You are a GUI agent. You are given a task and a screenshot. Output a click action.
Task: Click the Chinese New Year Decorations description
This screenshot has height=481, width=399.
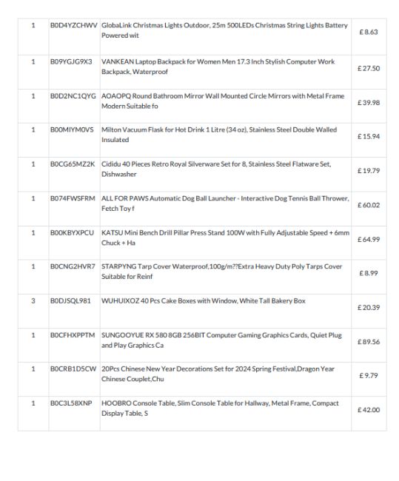tap(218, 374)
